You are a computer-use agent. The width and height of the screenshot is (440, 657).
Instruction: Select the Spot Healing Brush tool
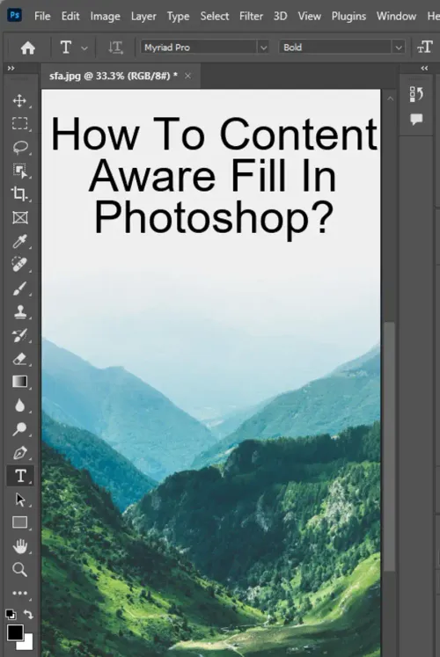click(19, 265)
